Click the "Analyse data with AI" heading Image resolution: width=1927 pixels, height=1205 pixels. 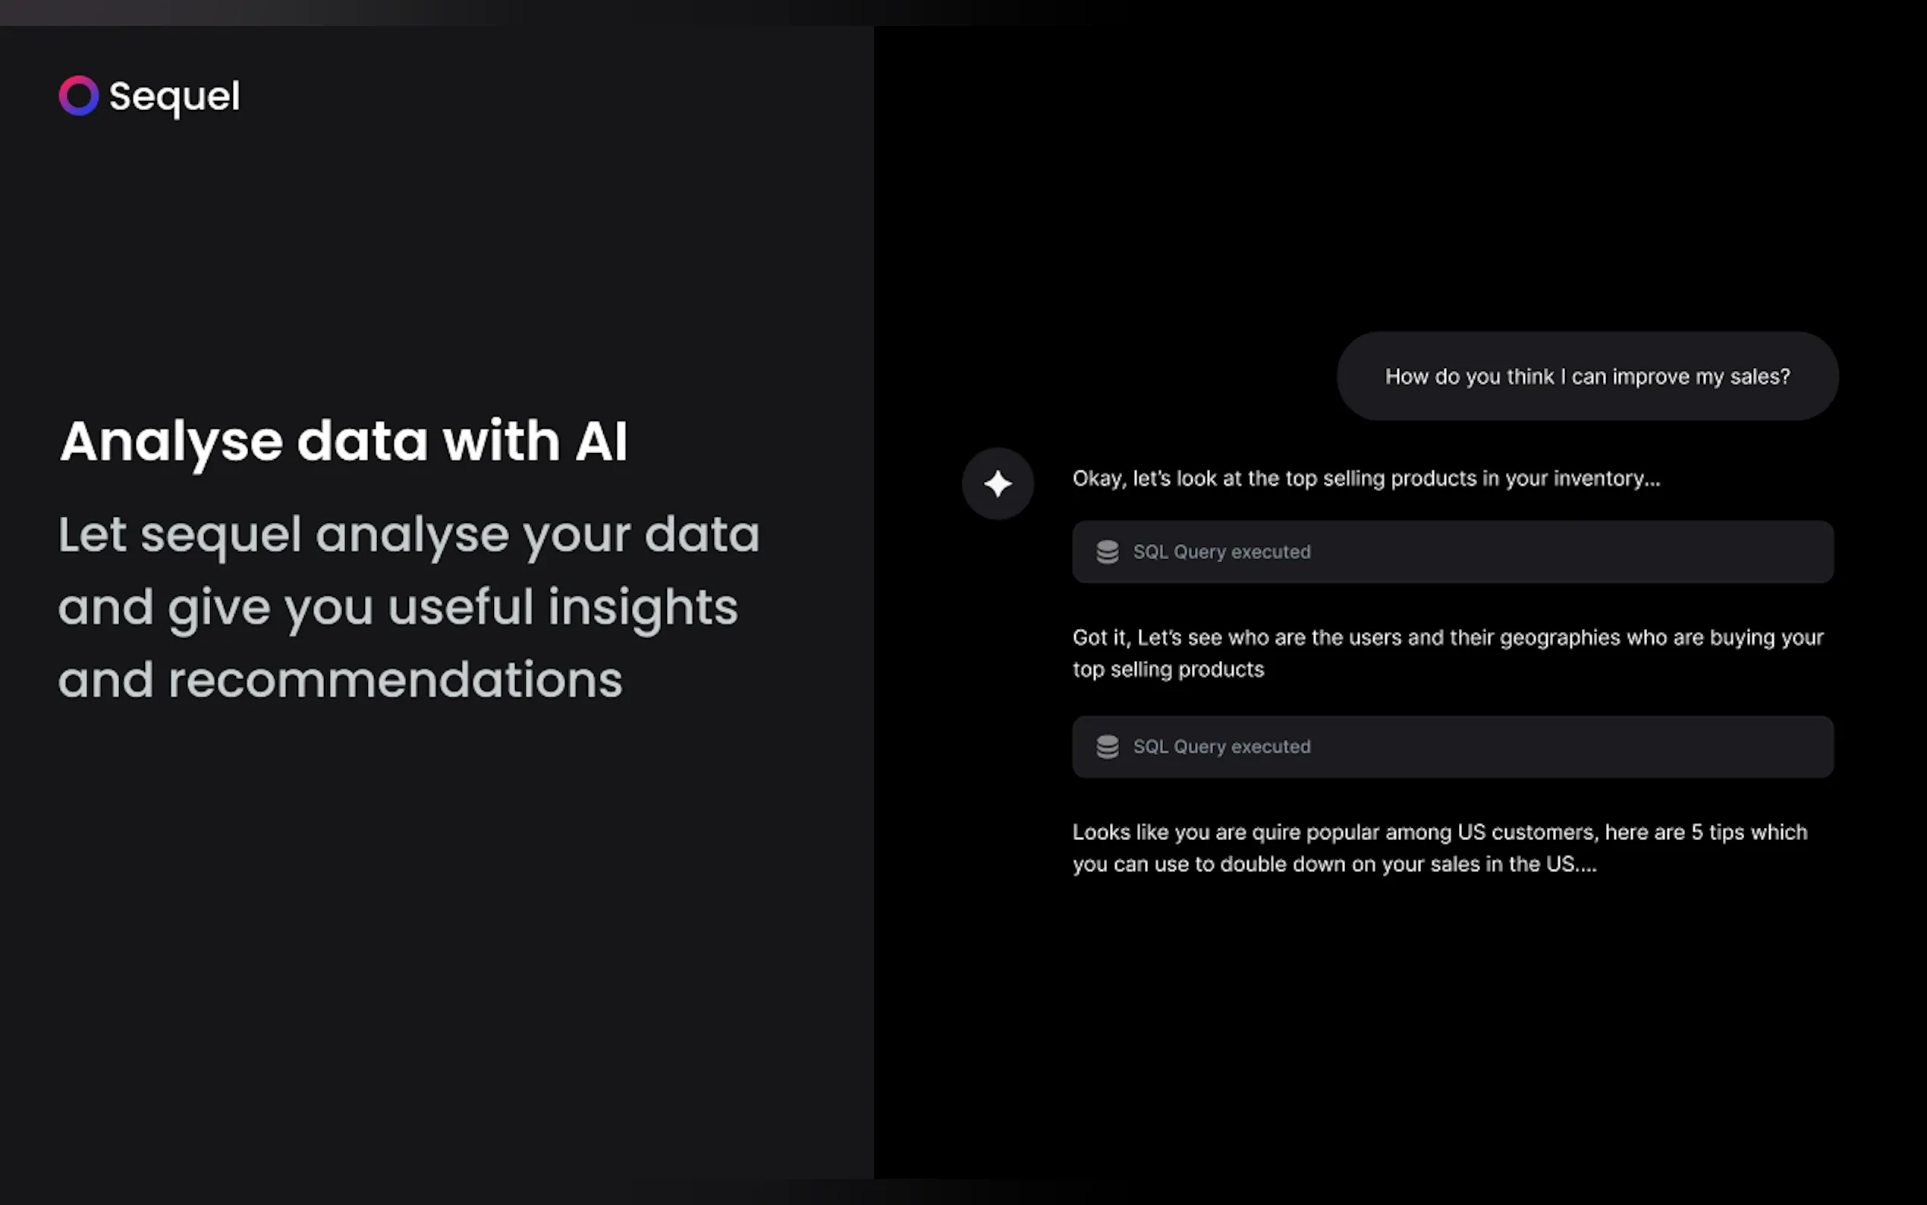click(x=344, y=441)
